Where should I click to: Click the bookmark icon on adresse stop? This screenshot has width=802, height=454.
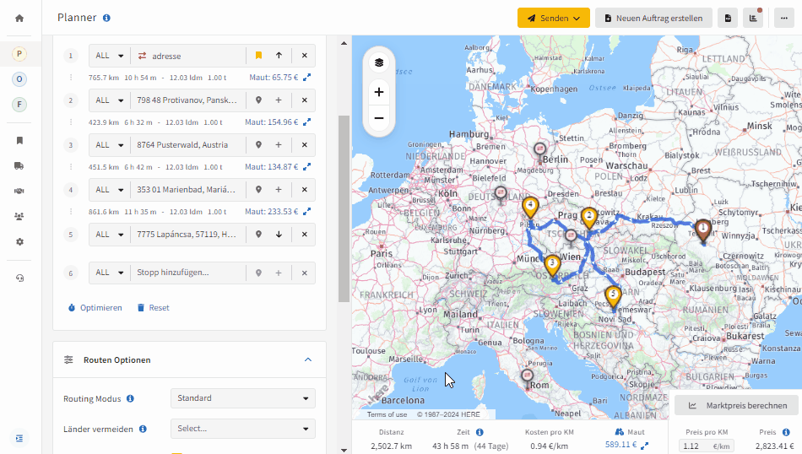pyautogui.click(x=259, y=56)
